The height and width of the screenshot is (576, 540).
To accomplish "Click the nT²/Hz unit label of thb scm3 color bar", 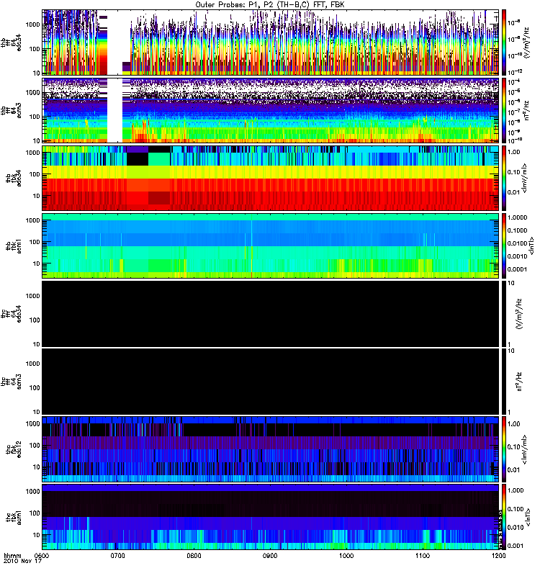I will 526,112.
